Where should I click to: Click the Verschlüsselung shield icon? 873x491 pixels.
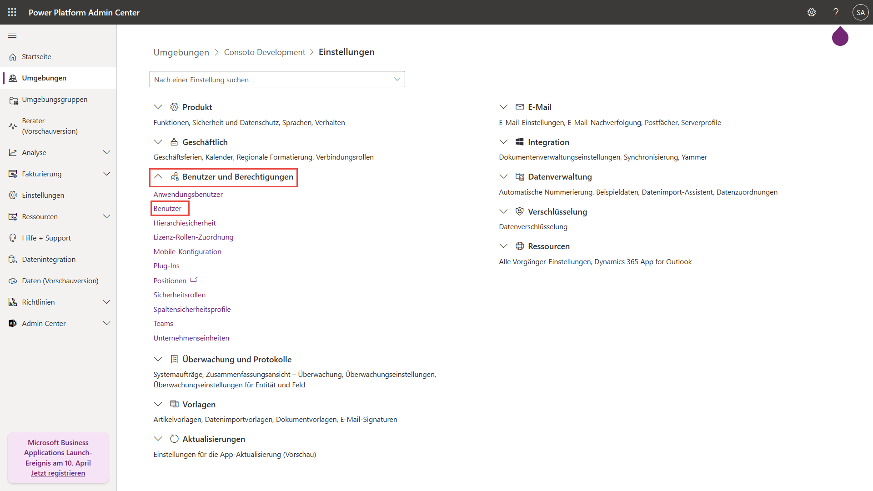click(520, 211)
